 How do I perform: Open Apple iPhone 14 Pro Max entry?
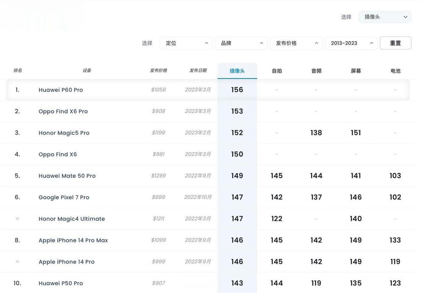[73, 240]
